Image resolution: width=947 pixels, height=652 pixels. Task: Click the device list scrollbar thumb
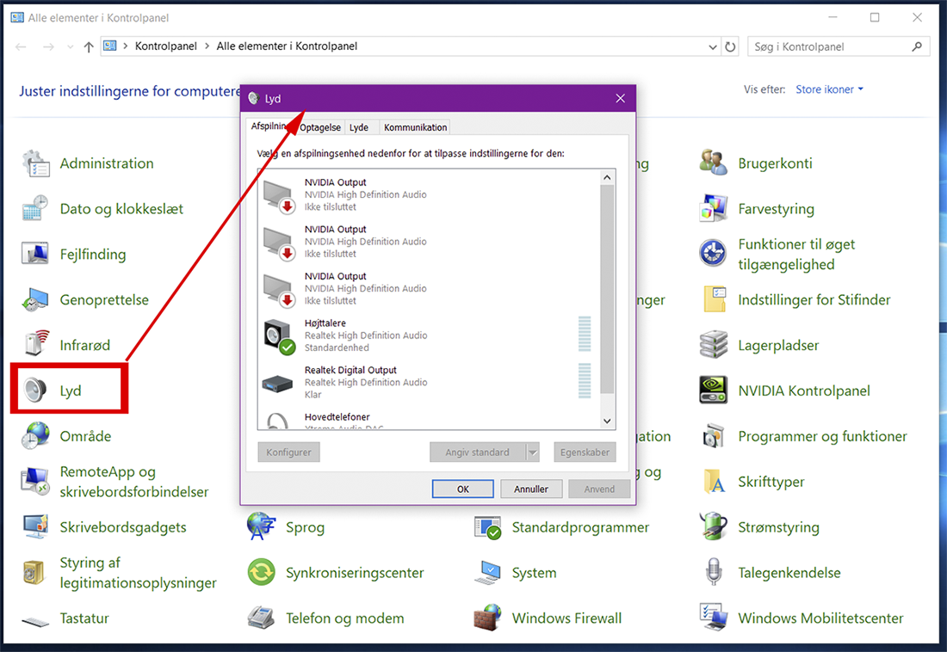tap(607, 290)
